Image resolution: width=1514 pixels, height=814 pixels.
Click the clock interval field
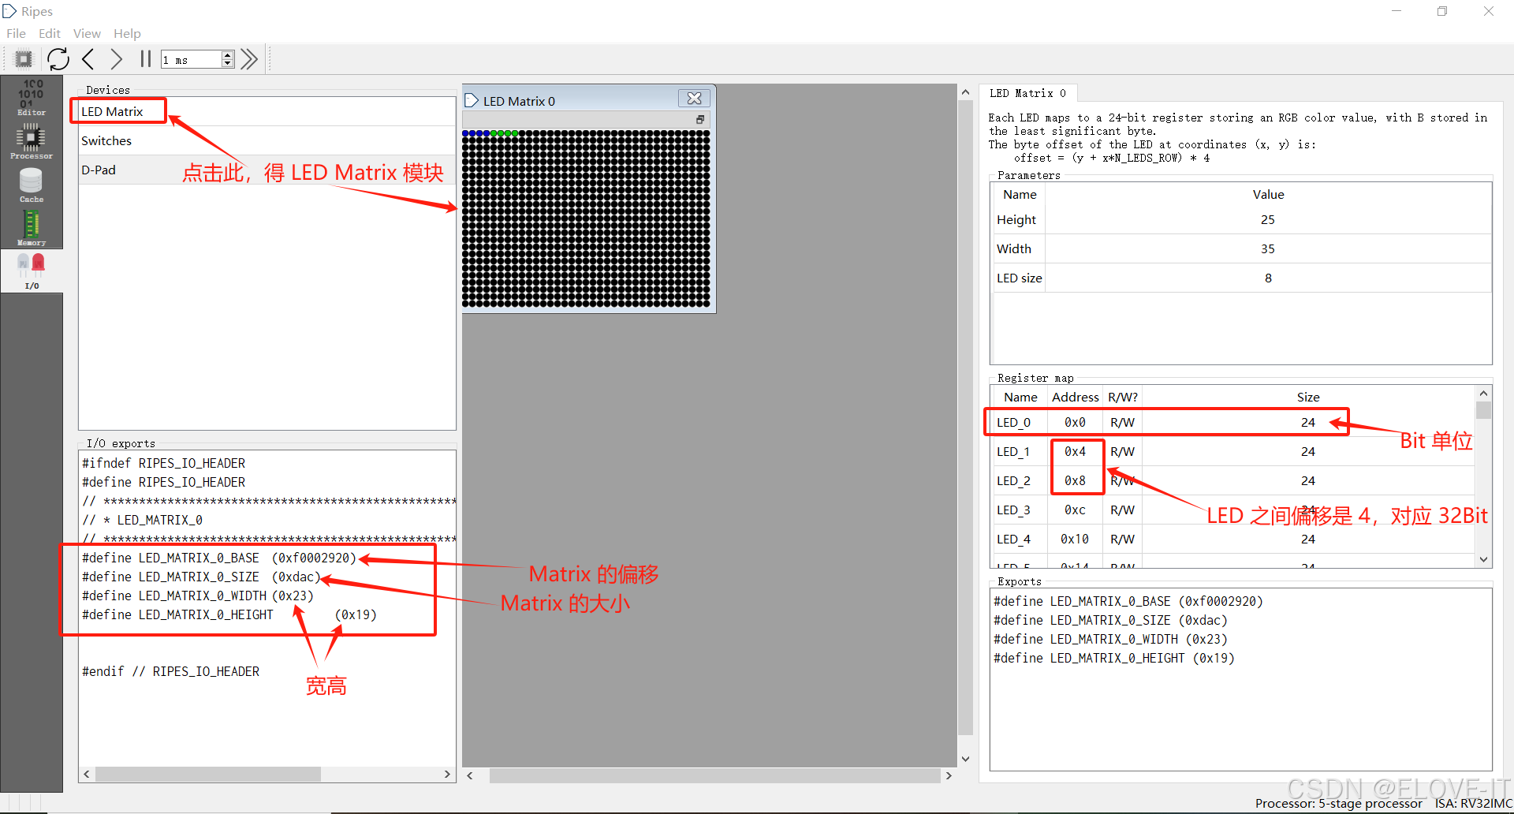tap(192, 60)
